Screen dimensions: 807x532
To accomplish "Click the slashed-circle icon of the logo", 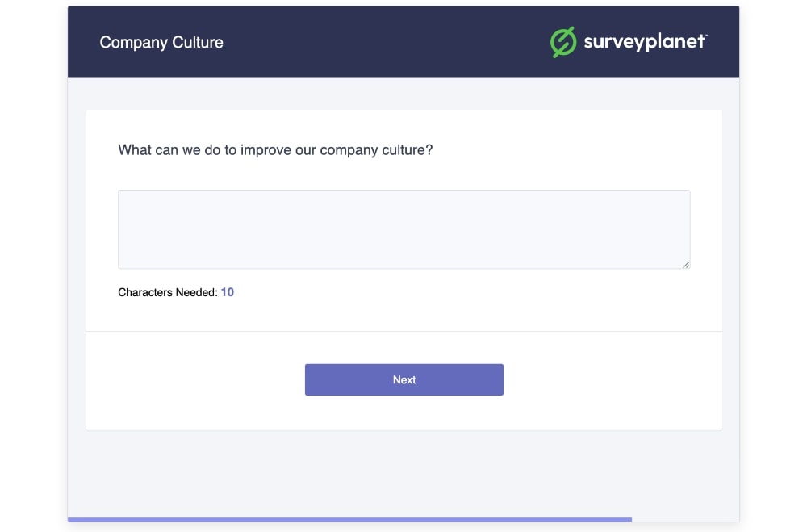I will (562, 41).
